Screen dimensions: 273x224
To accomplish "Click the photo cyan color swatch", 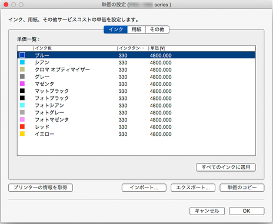I will tap(22, 105).
